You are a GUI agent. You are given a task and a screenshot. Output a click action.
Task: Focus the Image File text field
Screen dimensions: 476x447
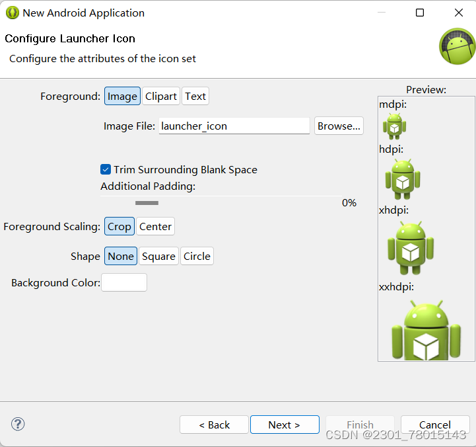234,126
